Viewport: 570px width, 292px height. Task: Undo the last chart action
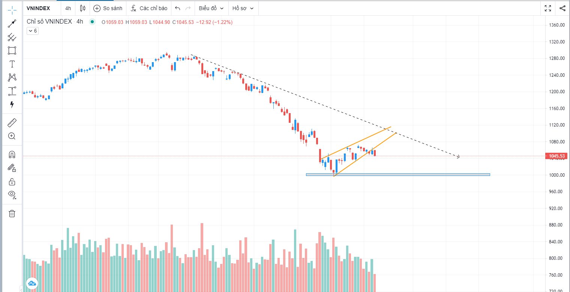[x=178, y=8]
